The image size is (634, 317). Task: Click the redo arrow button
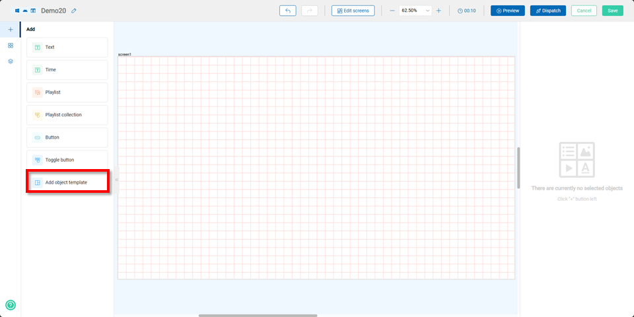309,11
